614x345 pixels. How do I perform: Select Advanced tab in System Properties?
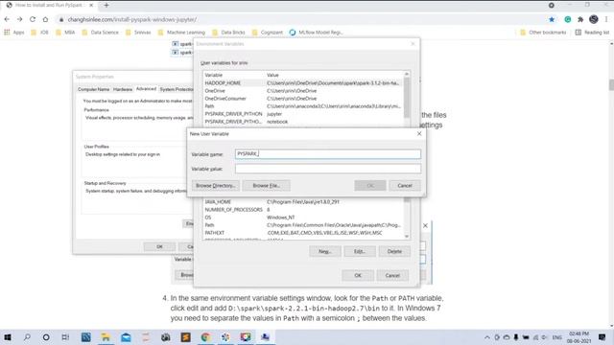(x=146, y=89)
